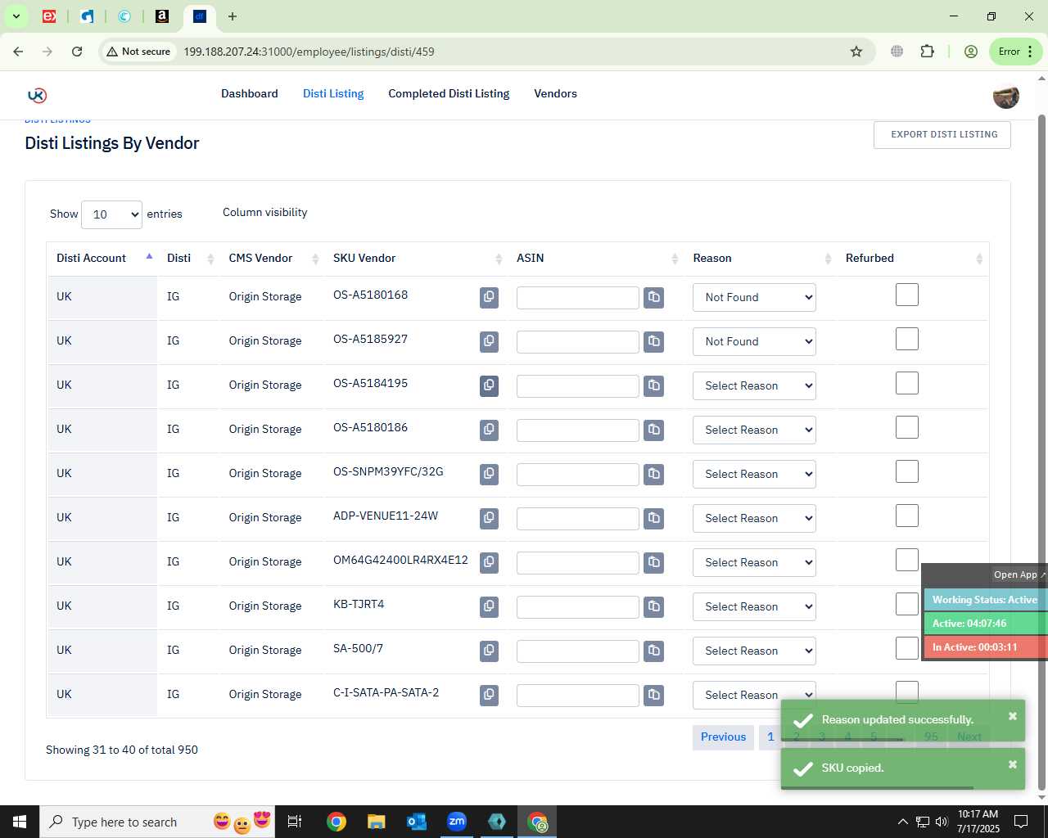The height and width of the screenshot is (838, 1048).
Task: Reload the page
Action: tap(77, 52)
